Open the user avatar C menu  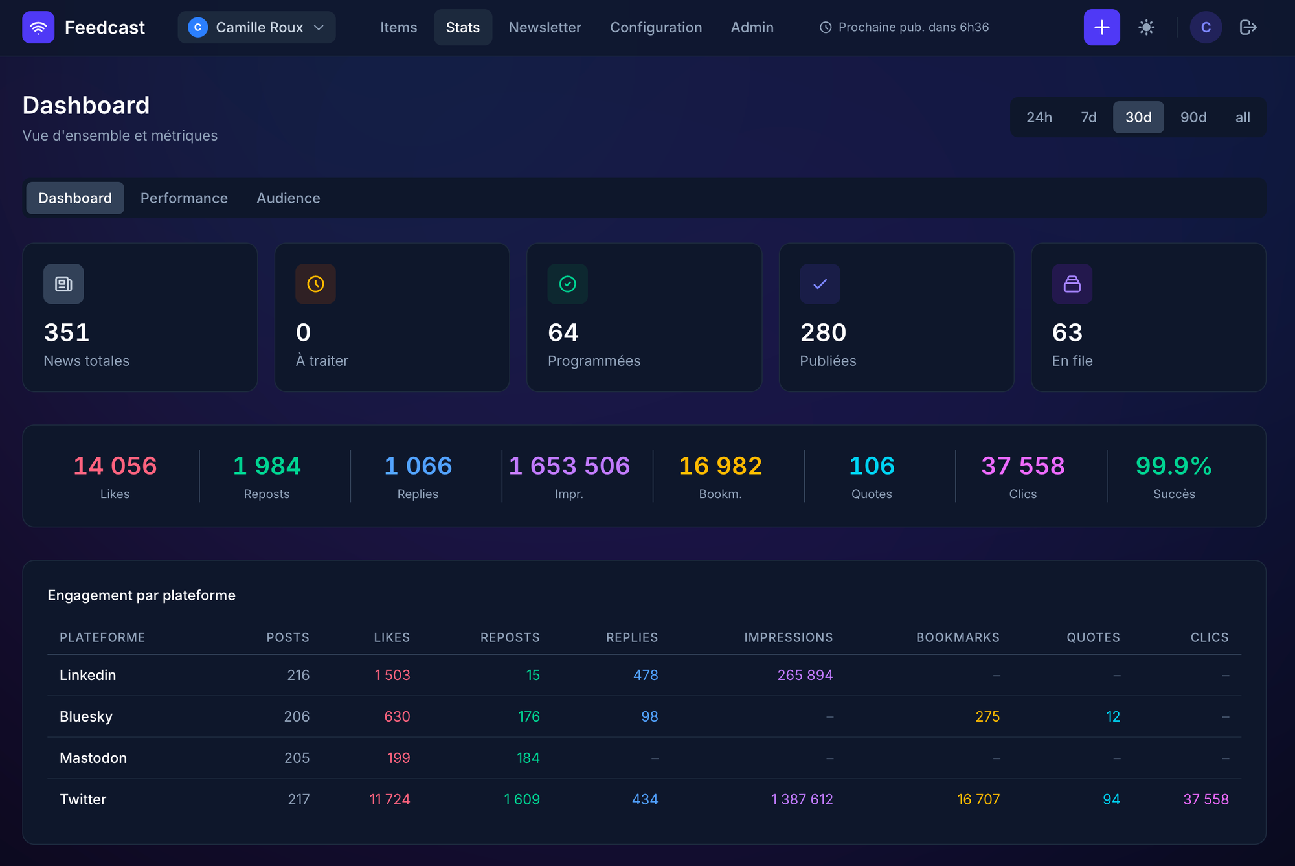coord(1205,27)
